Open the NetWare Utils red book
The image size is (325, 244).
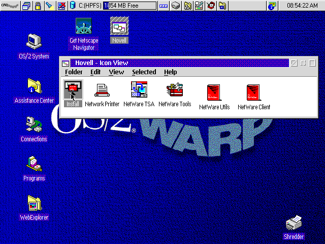coord(214,93)
